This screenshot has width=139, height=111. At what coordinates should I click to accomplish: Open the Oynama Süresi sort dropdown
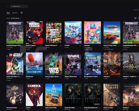(x=16, y=18)
